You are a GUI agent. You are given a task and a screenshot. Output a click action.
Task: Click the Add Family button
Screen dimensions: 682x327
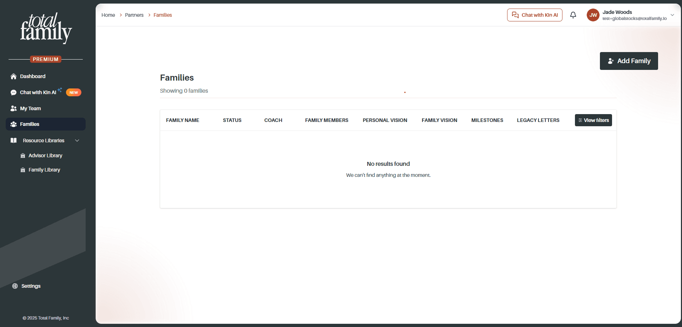coord(629,61)
